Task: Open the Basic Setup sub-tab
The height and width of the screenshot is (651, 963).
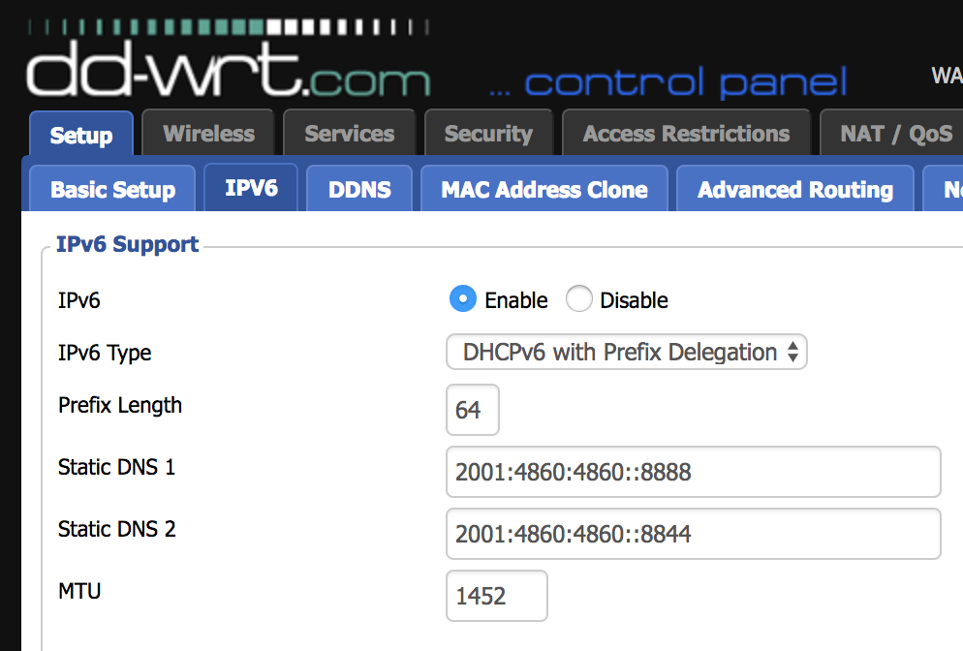Action: (112, 189)
